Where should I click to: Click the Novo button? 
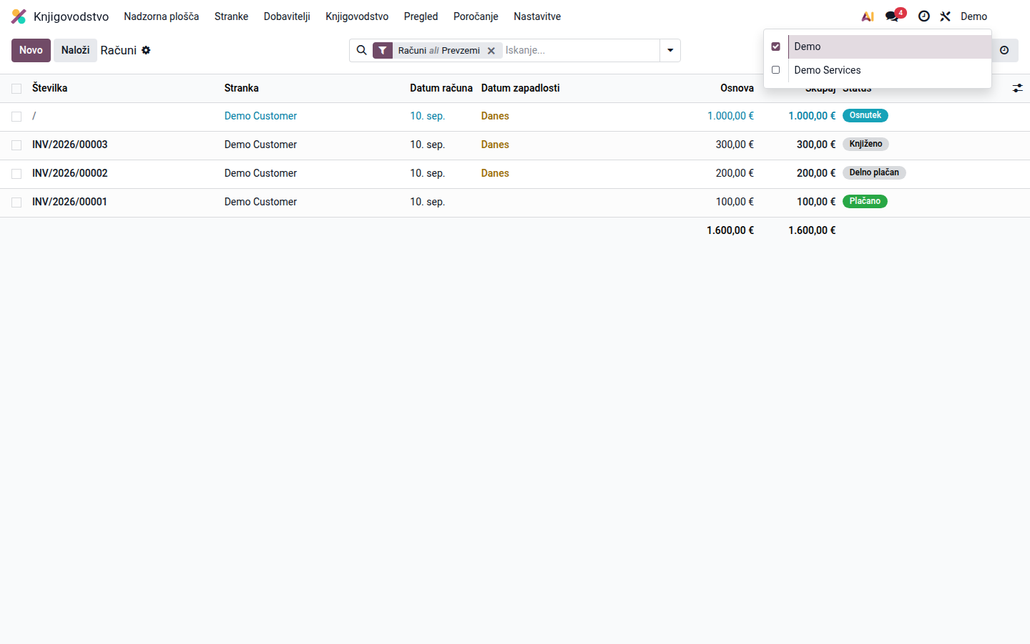tap(31, 50)
